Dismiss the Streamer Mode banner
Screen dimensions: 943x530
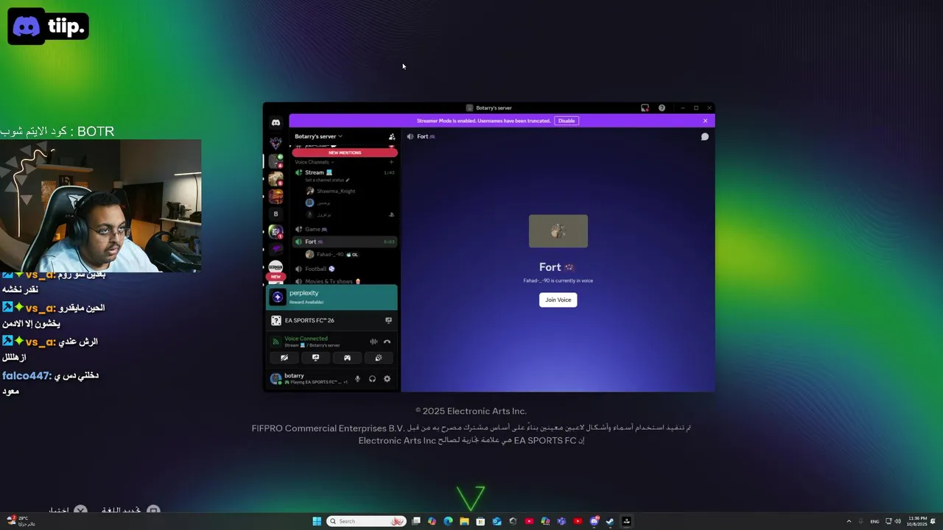(705, 121)
